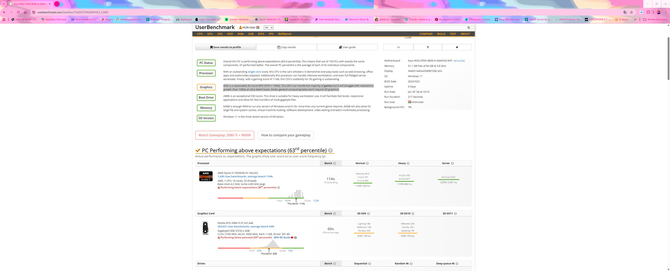Click help icon beside Normal column
This screenshot has width=670, height=271.
coord(367,163)
